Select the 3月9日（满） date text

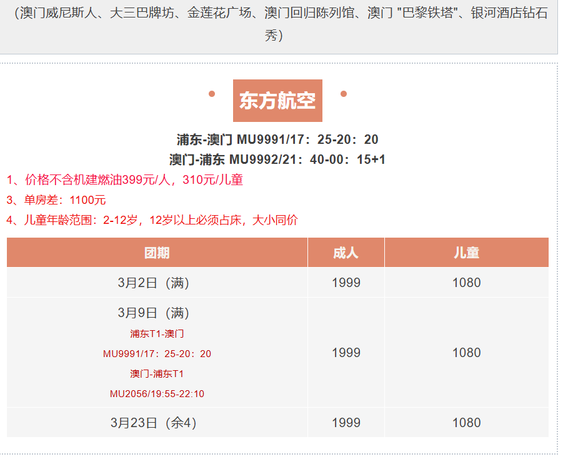coord(154,313)
